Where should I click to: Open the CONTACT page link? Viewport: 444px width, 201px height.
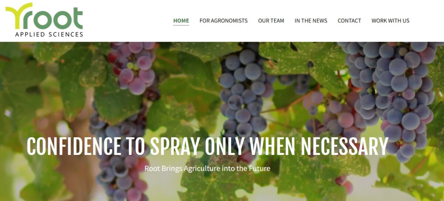(x=349, y=21)
